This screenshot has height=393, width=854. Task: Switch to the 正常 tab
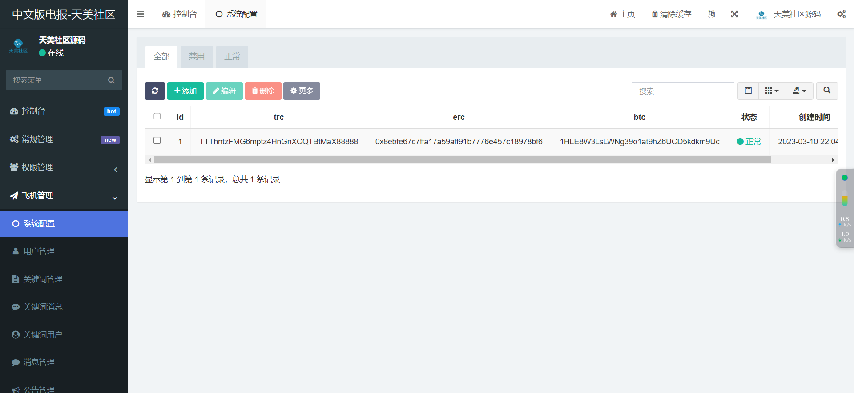232,56
